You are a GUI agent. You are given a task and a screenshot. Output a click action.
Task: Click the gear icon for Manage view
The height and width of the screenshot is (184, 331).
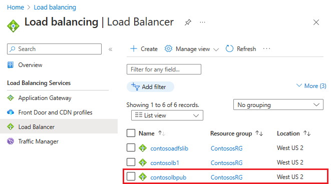point(168,48)
